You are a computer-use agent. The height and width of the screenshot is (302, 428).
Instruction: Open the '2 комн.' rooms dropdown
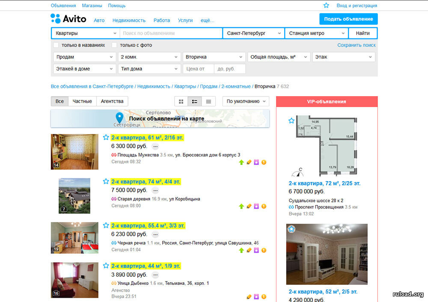[x=149, y=57]
